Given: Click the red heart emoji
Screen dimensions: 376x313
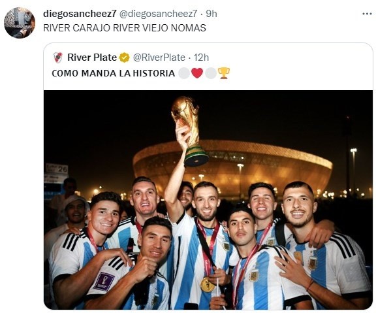Looking at the screenshot, I should 197,73.
